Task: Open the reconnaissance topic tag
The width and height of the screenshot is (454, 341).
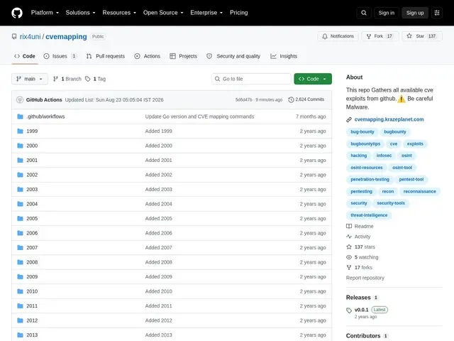Action: click(419, 191)
